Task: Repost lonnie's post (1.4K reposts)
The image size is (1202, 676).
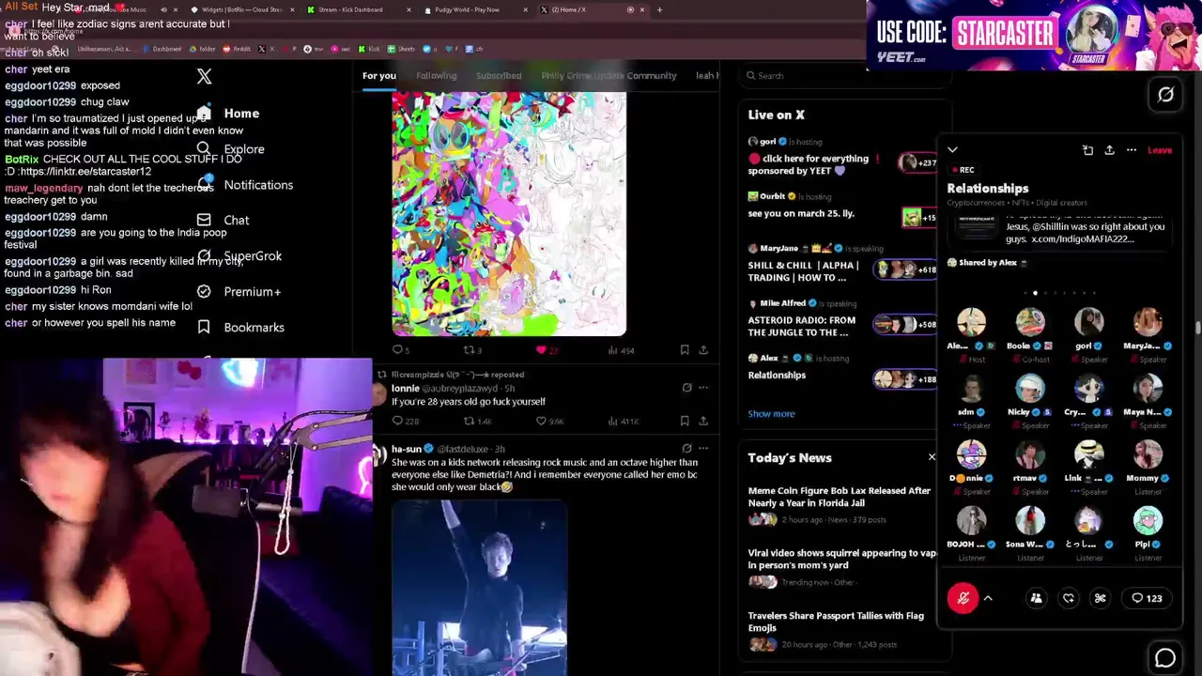Action: coord(477,422)
